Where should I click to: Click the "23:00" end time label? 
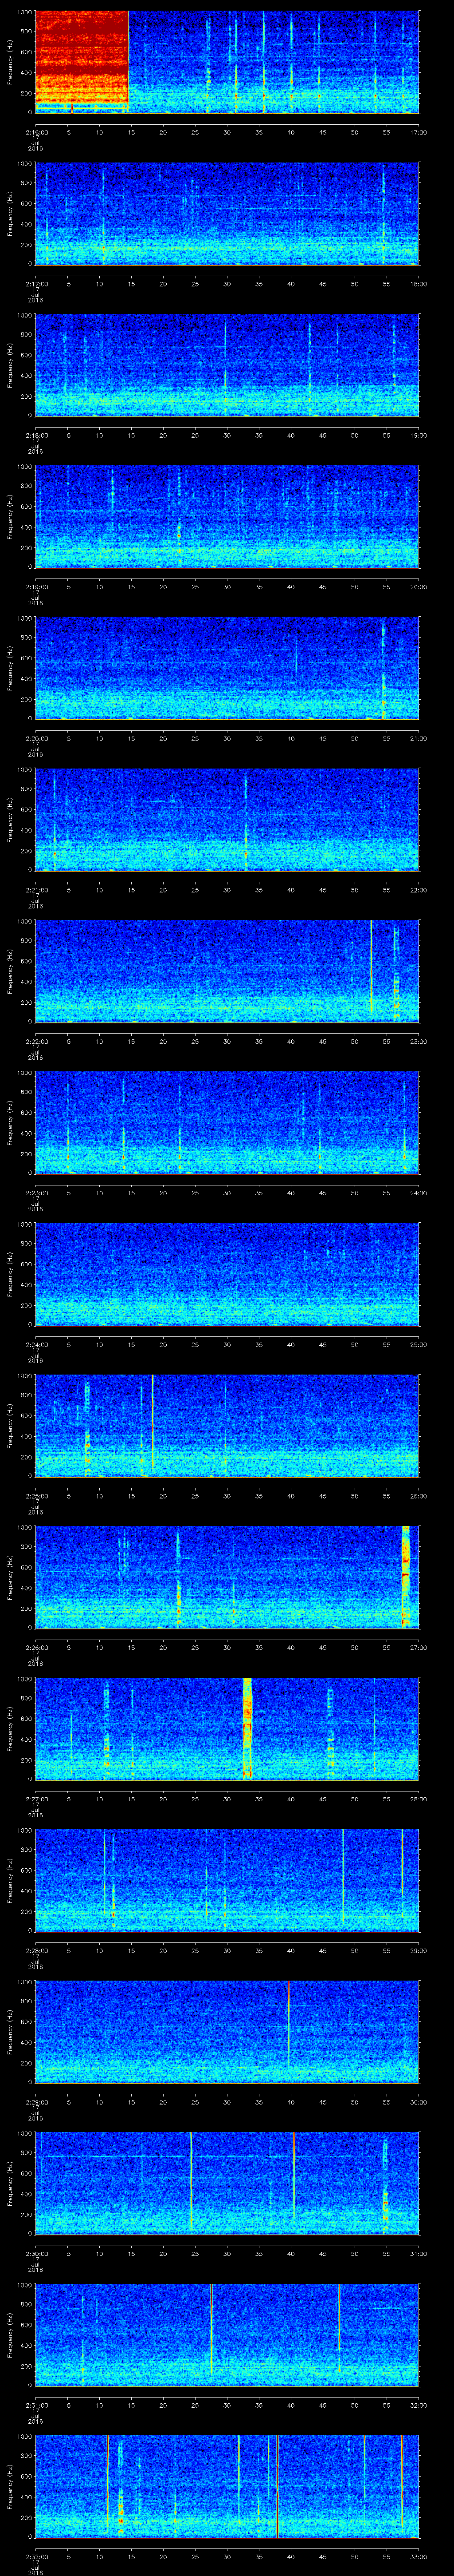418,1042
